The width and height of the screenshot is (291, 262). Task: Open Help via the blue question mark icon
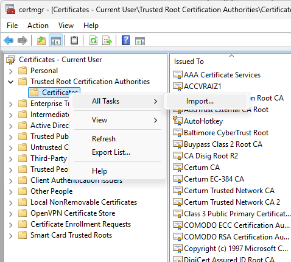tap(125, 40)
